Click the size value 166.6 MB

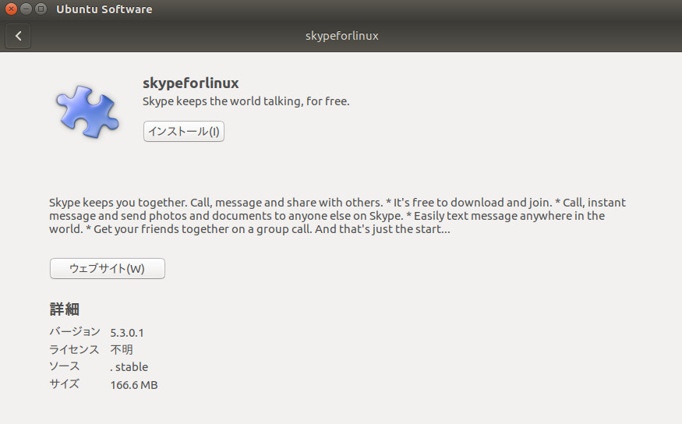pyautogui.click(x=134, y=385)
